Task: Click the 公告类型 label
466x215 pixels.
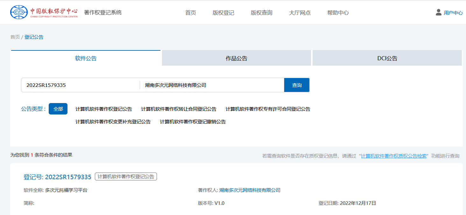Action: [33, 109]
